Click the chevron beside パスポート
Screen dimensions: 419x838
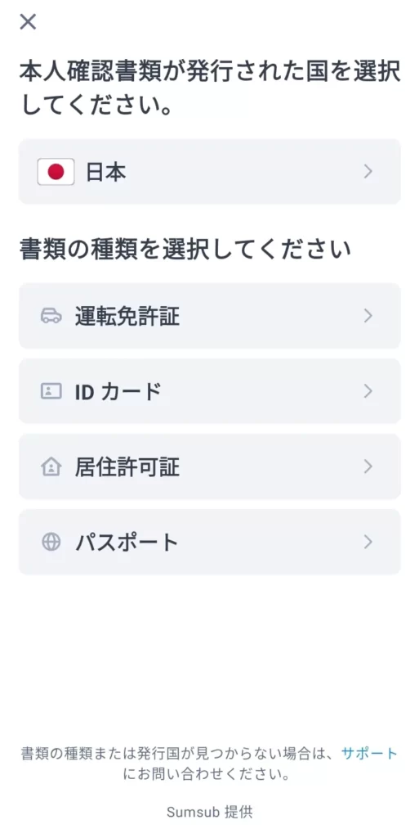point(368,542)
